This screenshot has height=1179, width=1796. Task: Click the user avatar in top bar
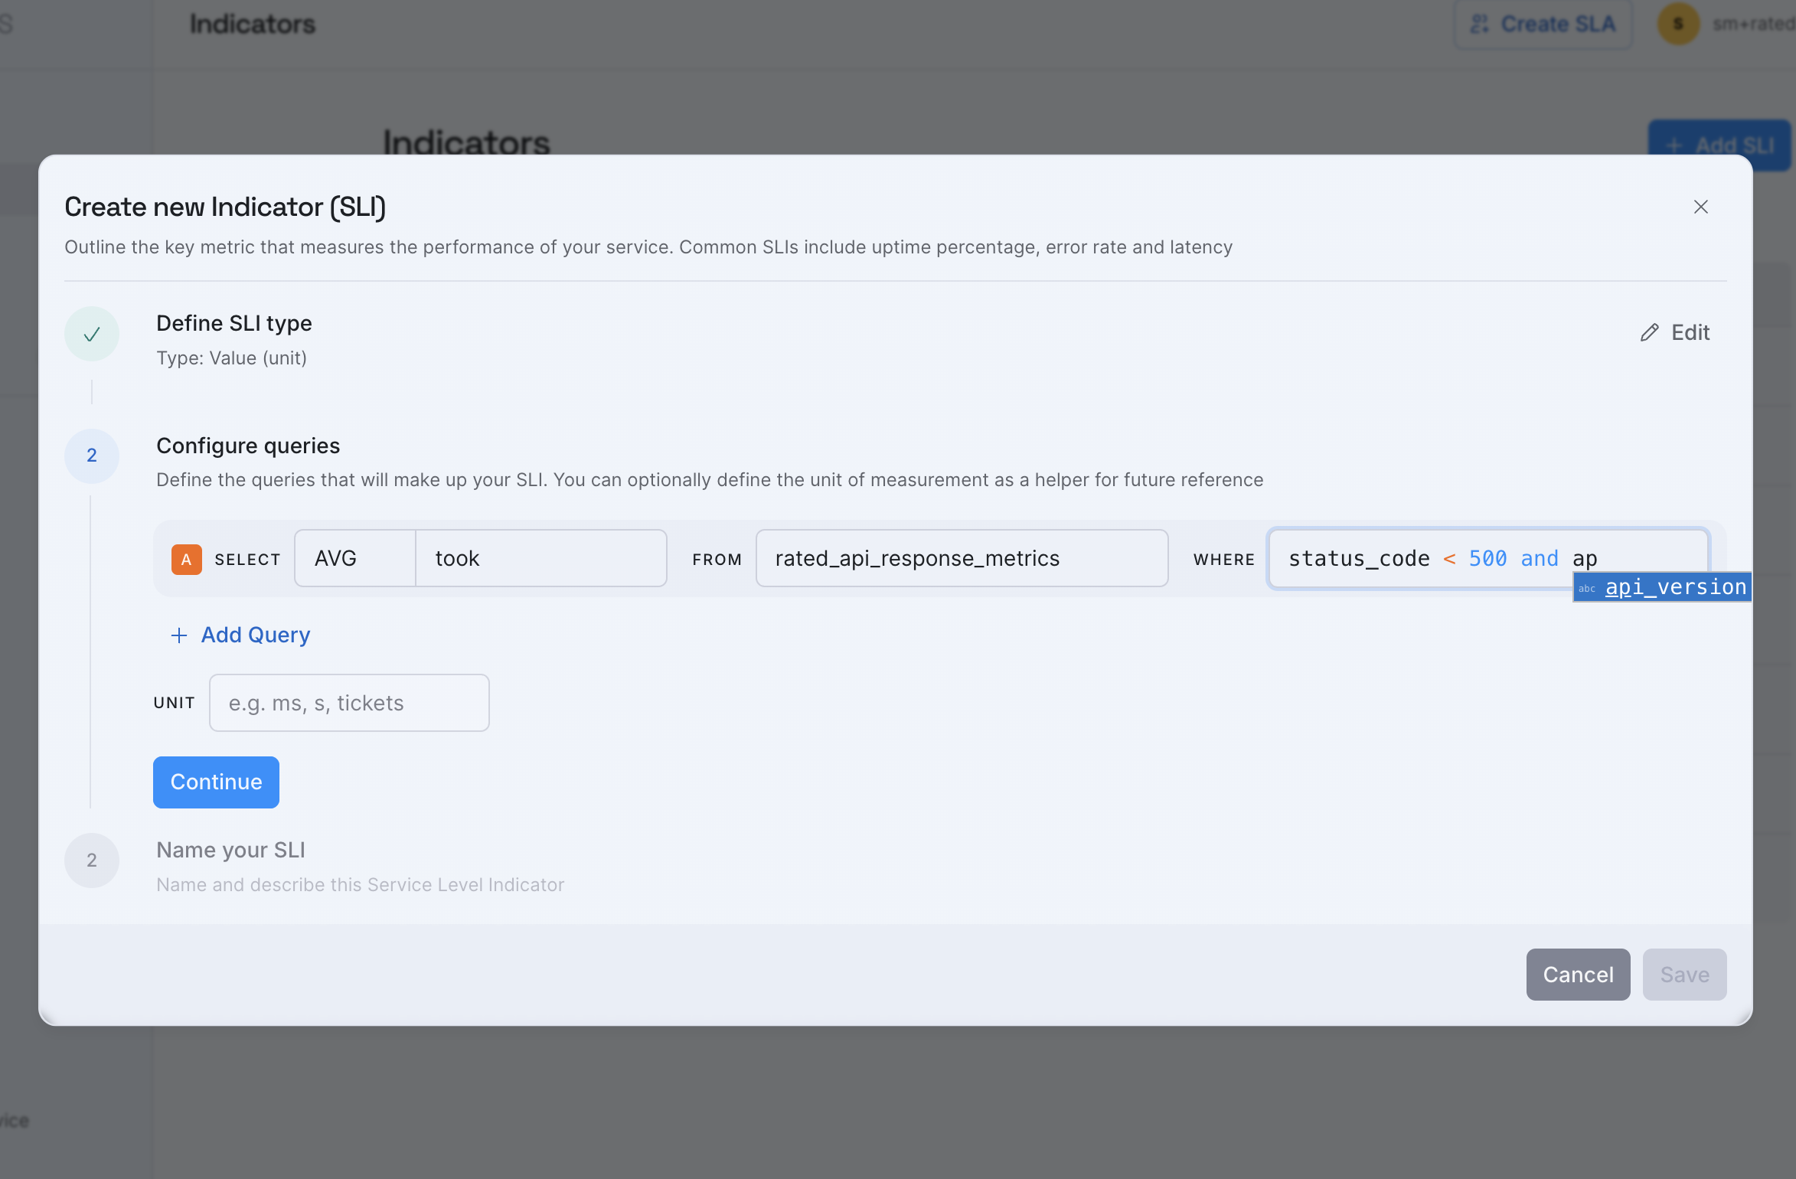tap(1677, 24)
